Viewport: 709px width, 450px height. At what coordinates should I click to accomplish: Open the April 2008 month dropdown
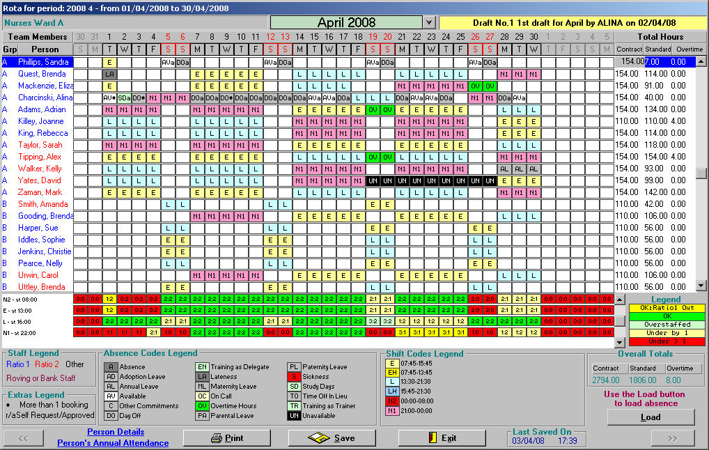tap(429, 23)
